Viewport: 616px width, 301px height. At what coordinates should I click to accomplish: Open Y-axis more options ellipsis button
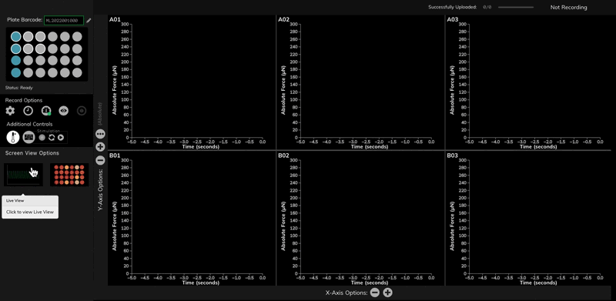click(x=100, y=134)
